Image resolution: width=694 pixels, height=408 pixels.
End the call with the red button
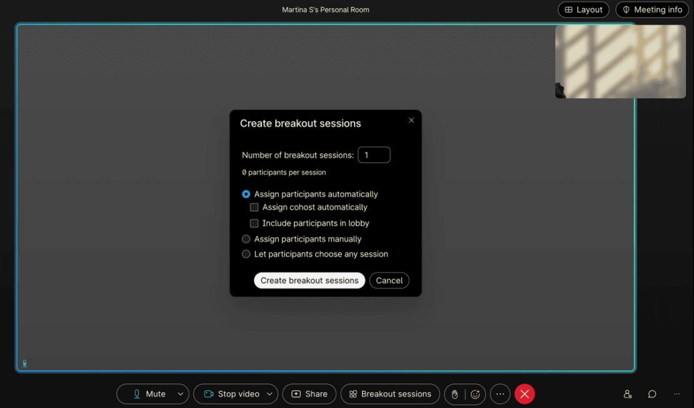(525, 394)
